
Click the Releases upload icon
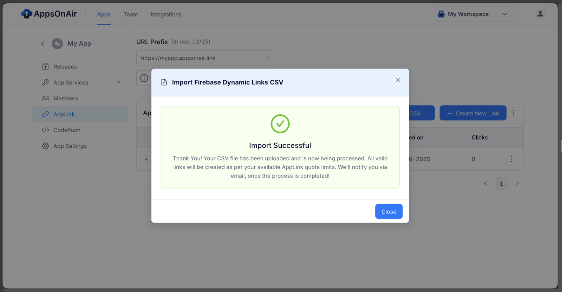45,67
